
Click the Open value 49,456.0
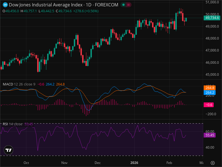(12, 11)
